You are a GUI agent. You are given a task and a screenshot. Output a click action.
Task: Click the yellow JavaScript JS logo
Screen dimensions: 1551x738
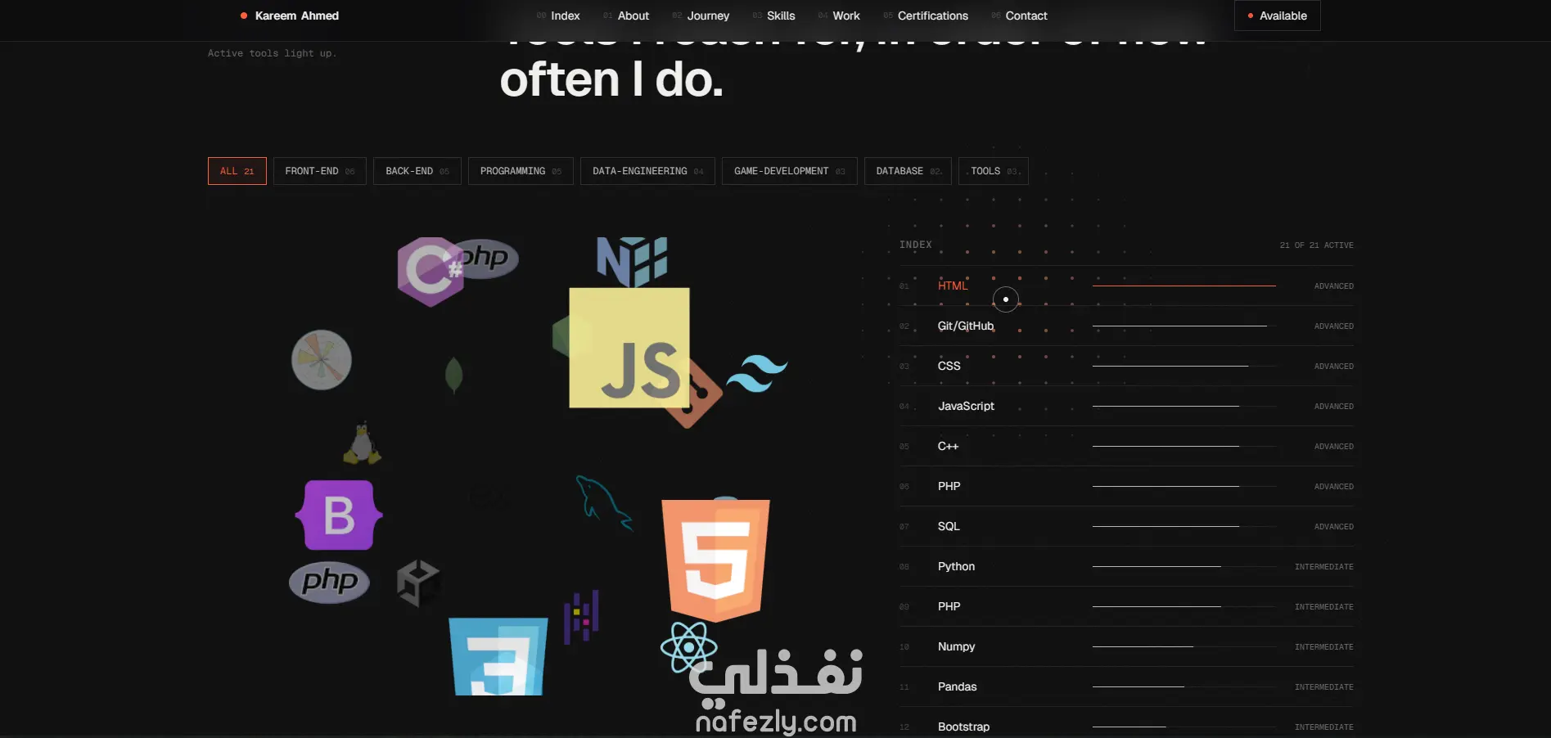[629, 347]
